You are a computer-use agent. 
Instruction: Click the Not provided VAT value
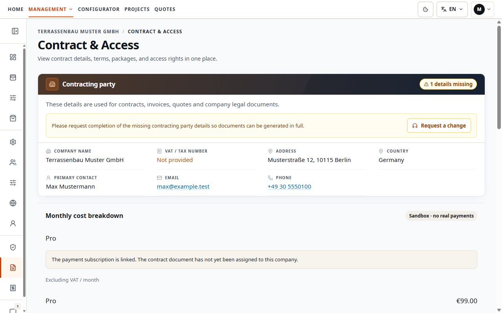pyautogui.click(x=175, y=160)
